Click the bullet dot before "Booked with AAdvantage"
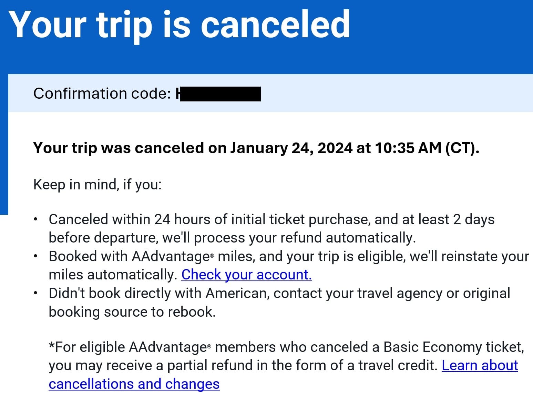The width and height of the screenshot is (533, 395). pyautogui.click(x=35, y=256)
